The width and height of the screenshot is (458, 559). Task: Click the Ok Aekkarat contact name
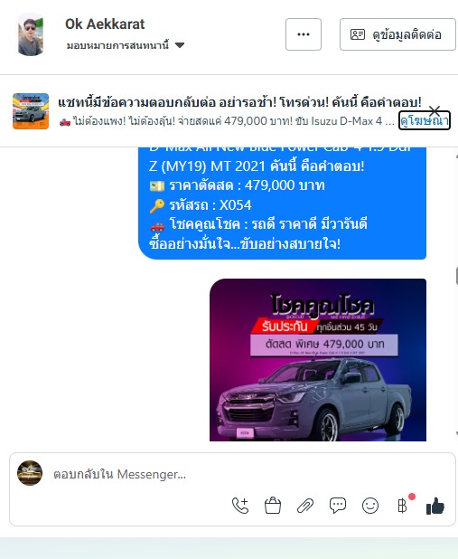105,24
